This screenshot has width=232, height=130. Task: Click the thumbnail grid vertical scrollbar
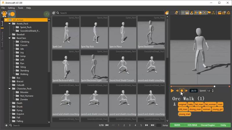click(x=167, y=38)
